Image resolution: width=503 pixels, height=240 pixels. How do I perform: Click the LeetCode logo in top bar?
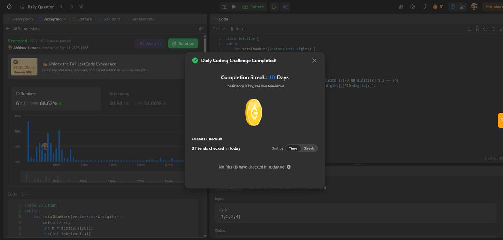(9, 7)
